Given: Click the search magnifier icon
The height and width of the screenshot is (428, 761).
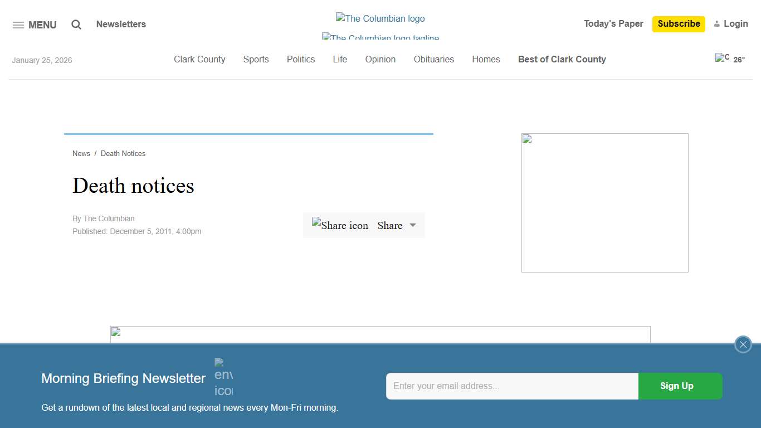Looking at the screenshot, I should (x=76, y=25).
